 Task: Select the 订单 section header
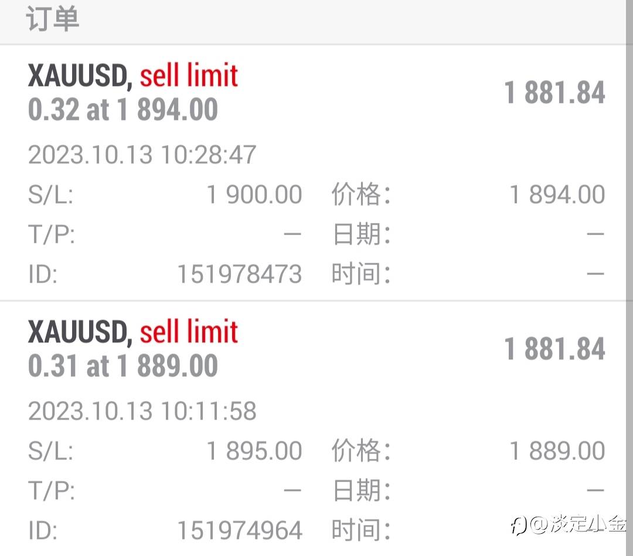tap(52, 20)
